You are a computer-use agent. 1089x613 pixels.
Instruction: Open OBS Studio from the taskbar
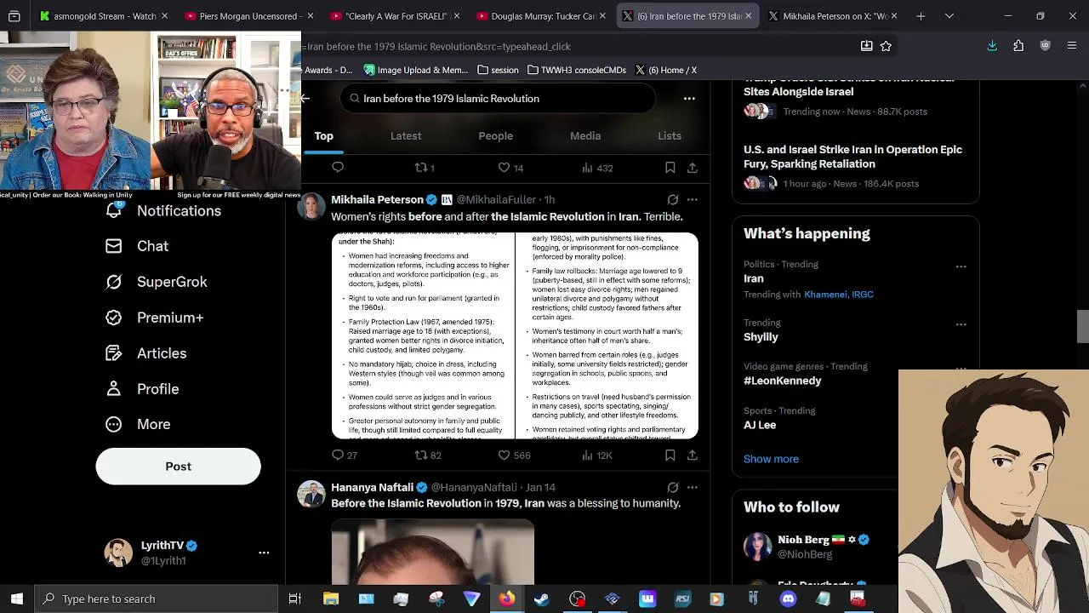pyautogui.click(x=578, y=599)
